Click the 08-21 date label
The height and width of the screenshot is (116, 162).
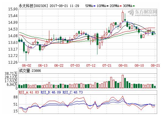click(x=155, y=65)
